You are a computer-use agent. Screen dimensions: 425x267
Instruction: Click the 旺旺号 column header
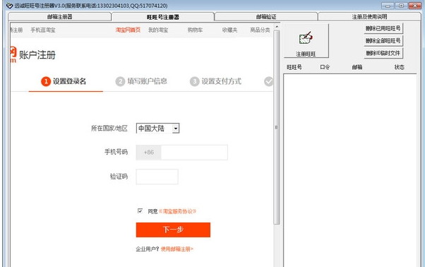point(294,67)
